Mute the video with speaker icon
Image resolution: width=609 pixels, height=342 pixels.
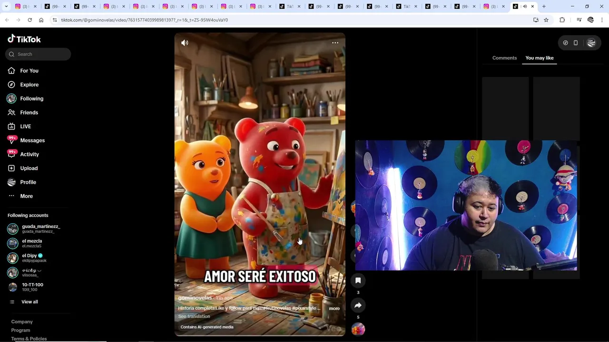coord(185,43)
